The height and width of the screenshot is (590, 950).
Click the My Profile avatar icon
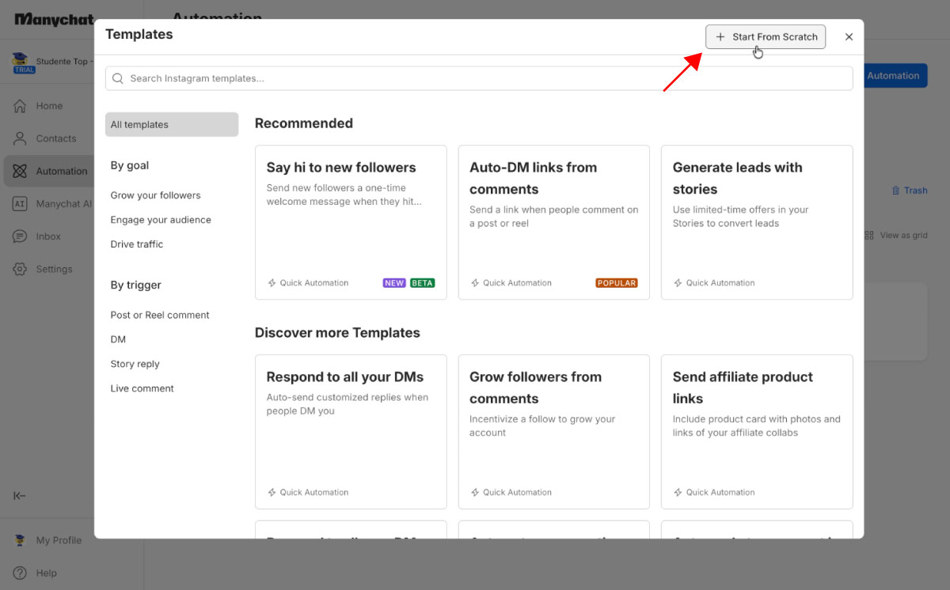(20, 540)
